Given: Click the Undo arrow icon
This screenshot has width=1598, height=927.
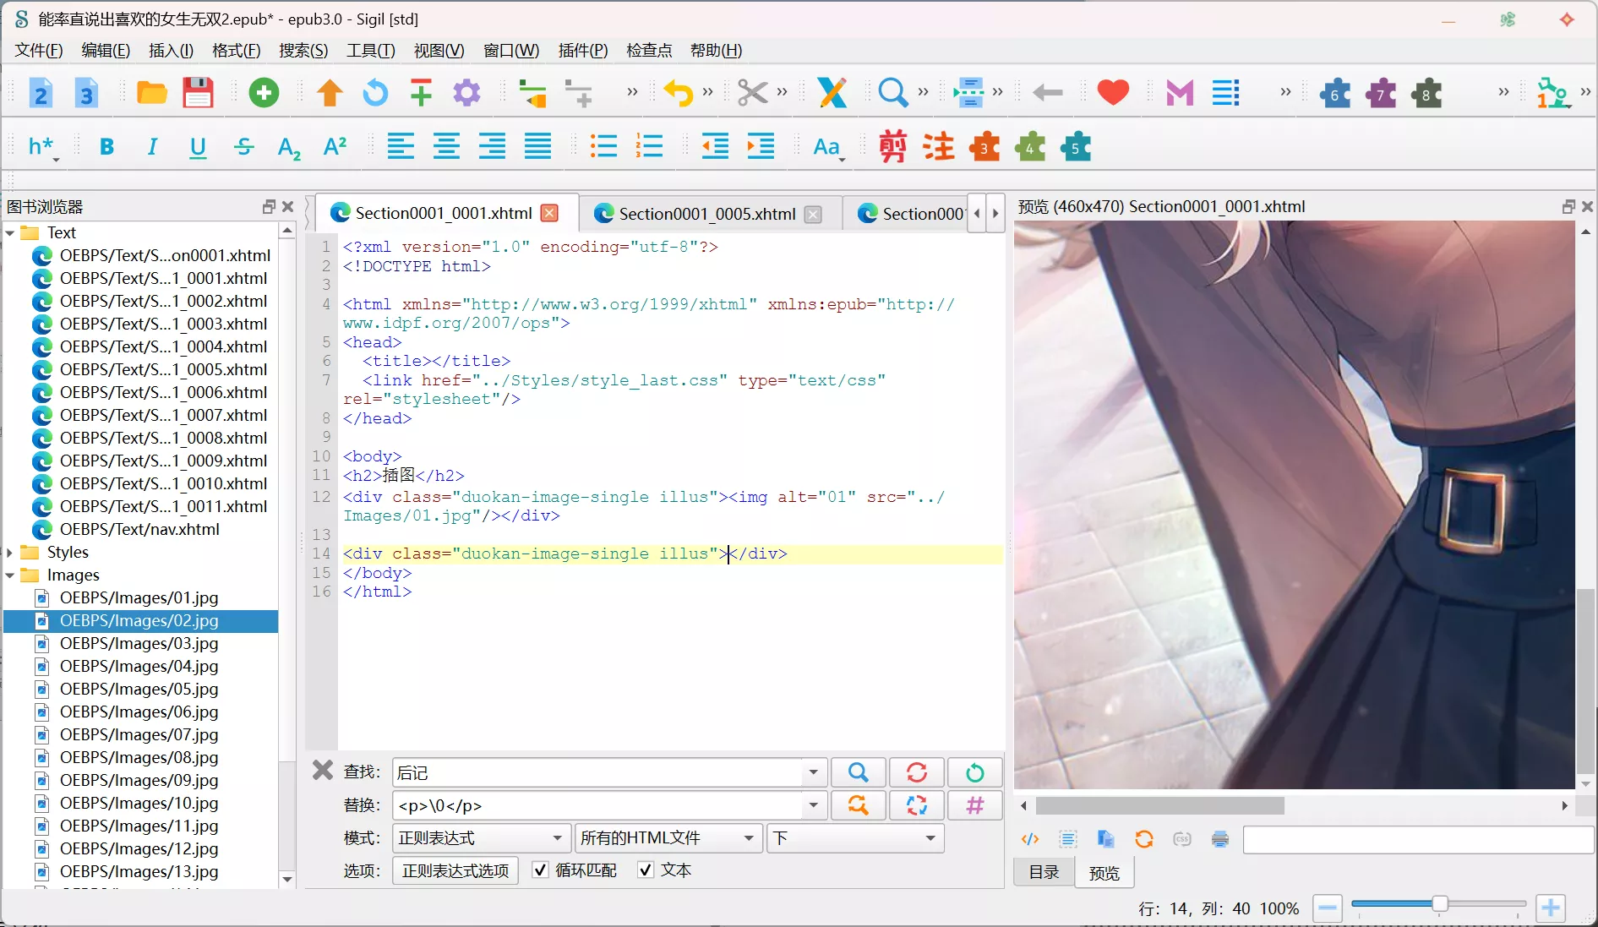Looking at the screenshot, I should [x=678, y=93].
